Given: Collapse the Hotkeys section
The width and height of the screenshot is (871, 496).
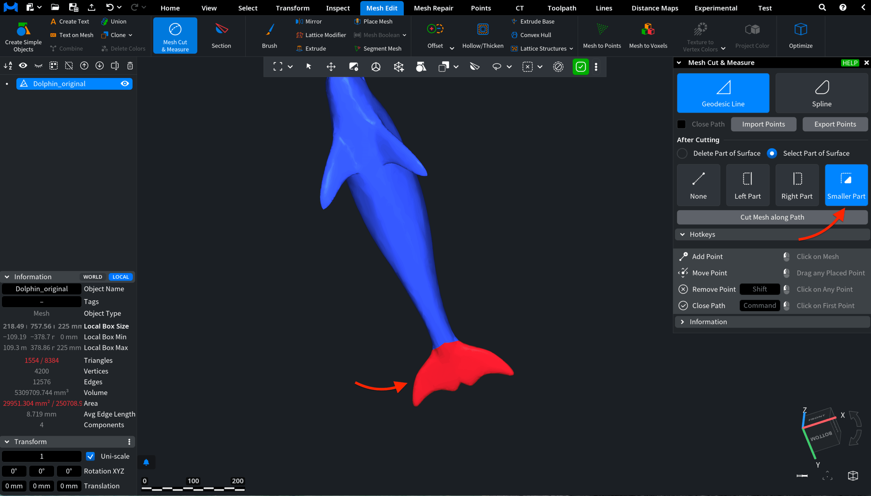Looking at the screenshot, I should pyautogui.click(x=683, y=234).
